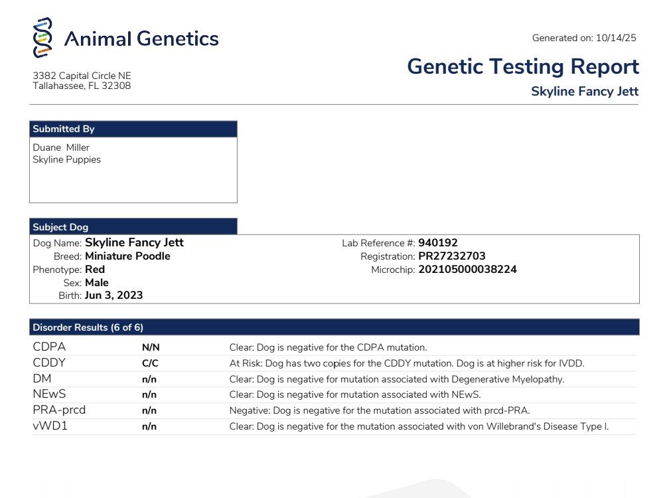Select the DM disorder row label
669x498 pixels.
click(x=42, y=378)
